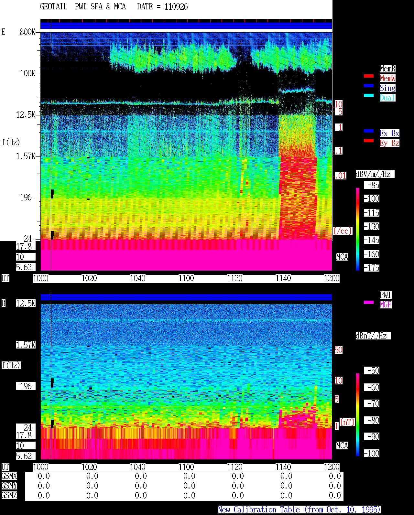Click the blue Sing legend swatch
Viewport: 414px width, 515px height.
(x=369, y=86)
